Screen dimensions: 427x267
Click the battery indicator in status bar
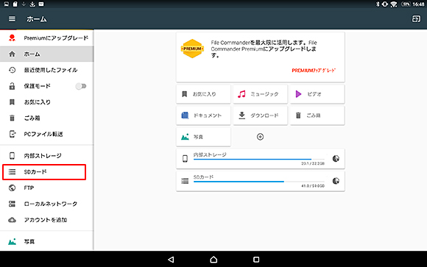pos(406,4)
